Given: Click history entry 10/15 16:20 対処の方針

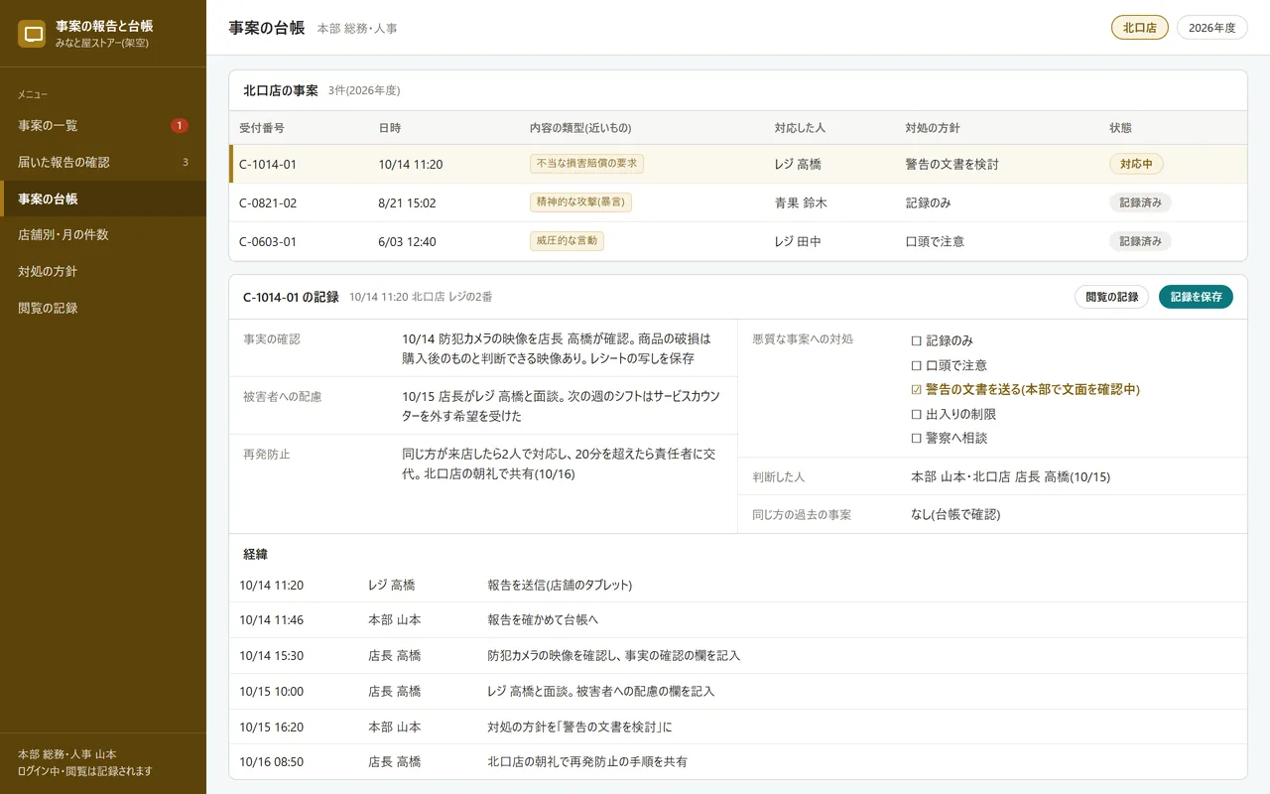Looking at the screenshot, I should pos(738,727).
